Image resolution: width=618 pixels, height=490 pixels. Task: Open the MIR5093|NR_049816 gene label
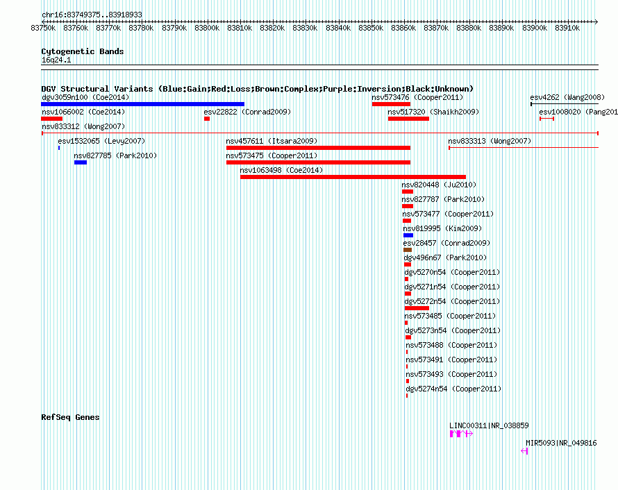click(x=561, y=443)
